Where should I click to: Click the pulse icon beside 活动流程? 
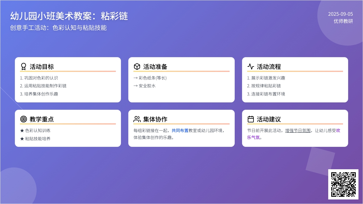point(251,66)
